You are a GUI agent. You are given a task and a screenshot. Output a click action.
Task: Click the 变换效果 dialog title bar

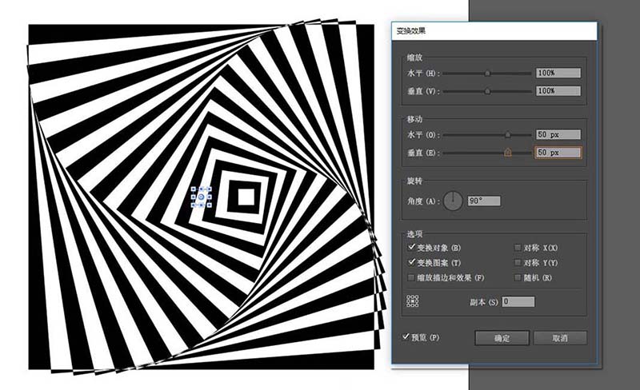click(x=494, y=31)
